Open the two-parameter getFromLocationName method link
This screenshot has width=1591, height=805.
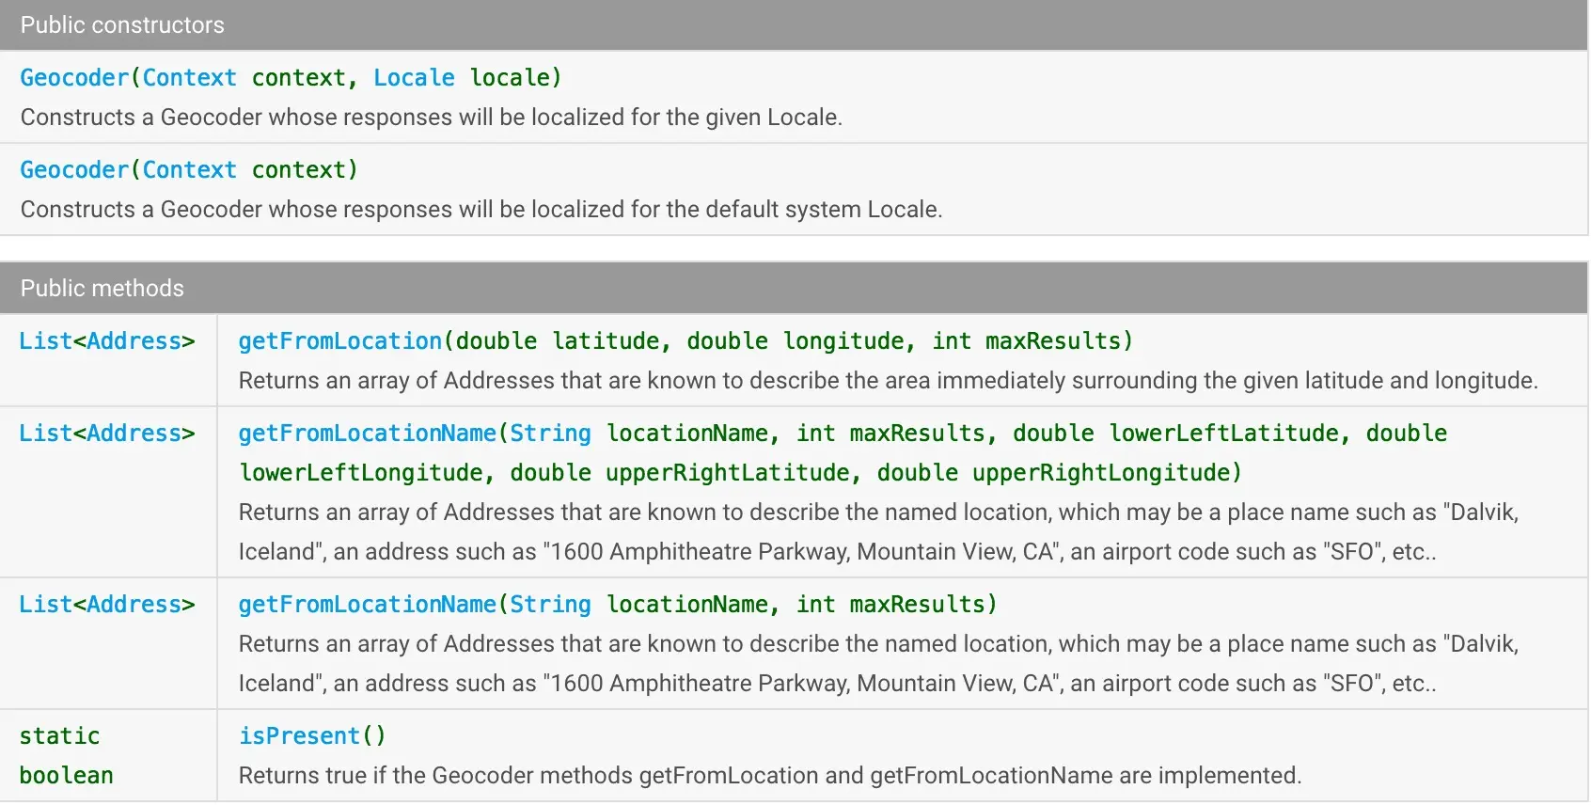[367, 605]
